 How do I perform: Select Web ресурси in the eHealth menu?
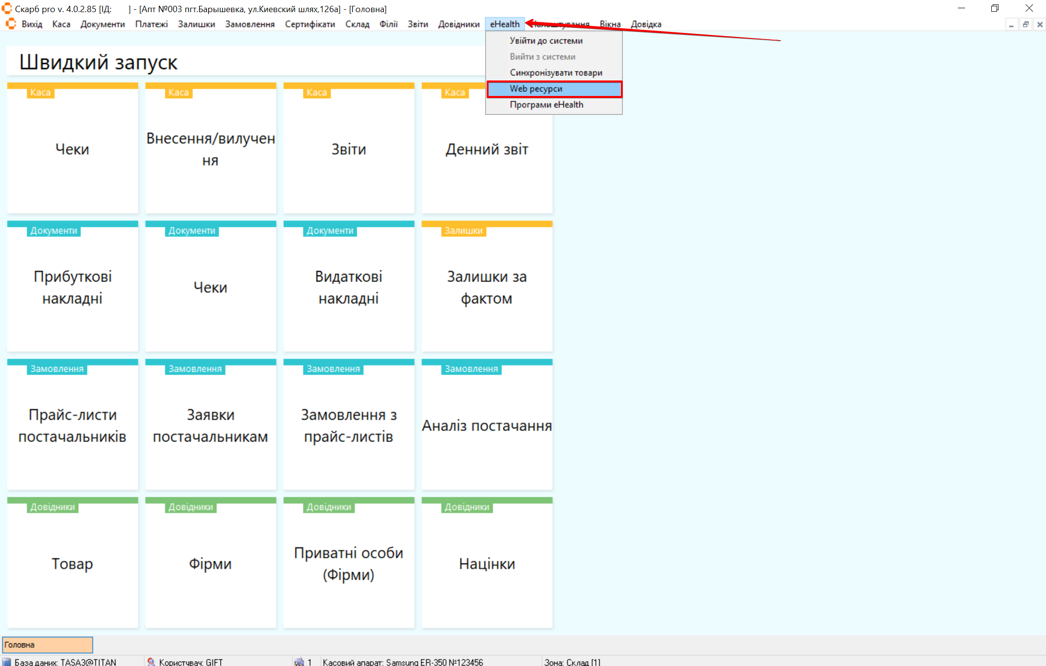click(554, 89)
